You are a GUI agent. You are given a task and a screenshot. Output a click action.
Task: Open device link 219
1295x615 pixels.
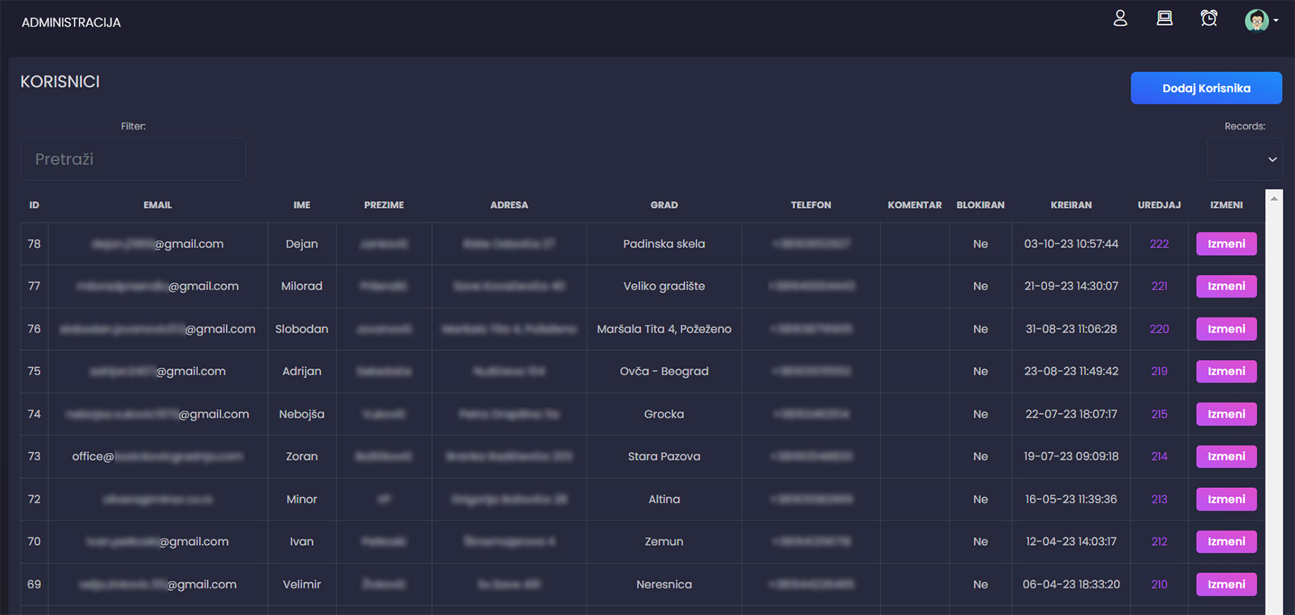pyautogui.click(x=1159, y=371)
